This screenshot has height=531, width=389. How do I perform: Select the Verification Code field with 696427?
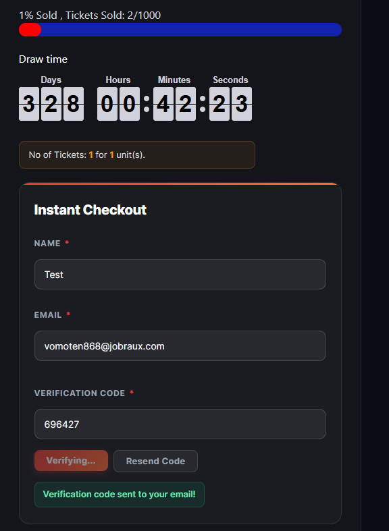(180, 424)
